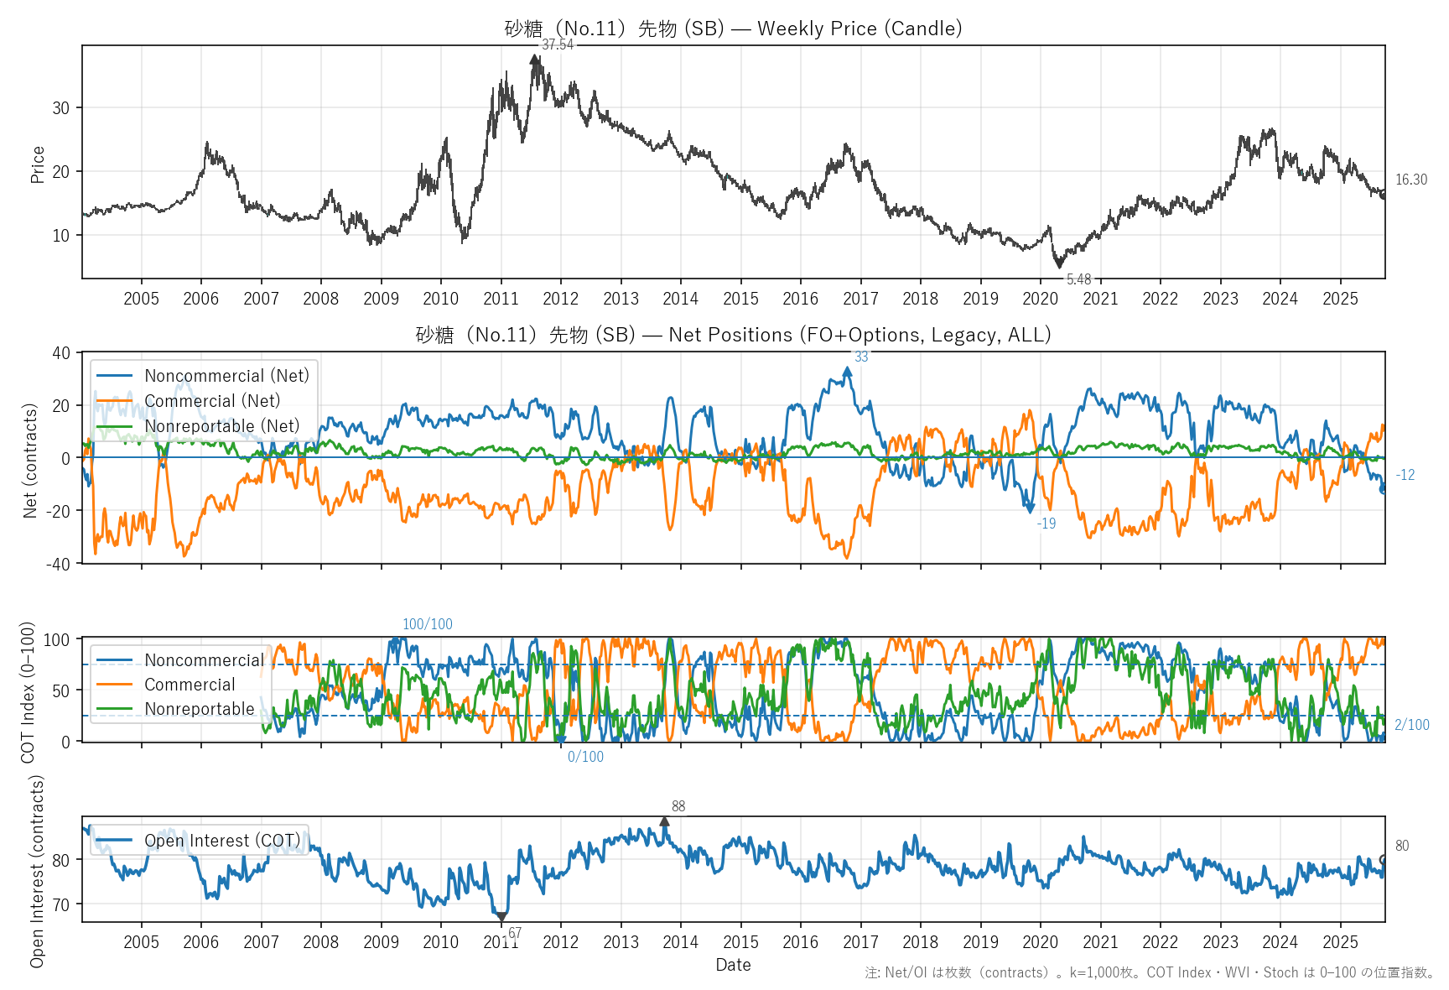Click the latest open interest circle marker near 80
The height and width of the screenshot is (990, 1449).
tap(1384, 860)
